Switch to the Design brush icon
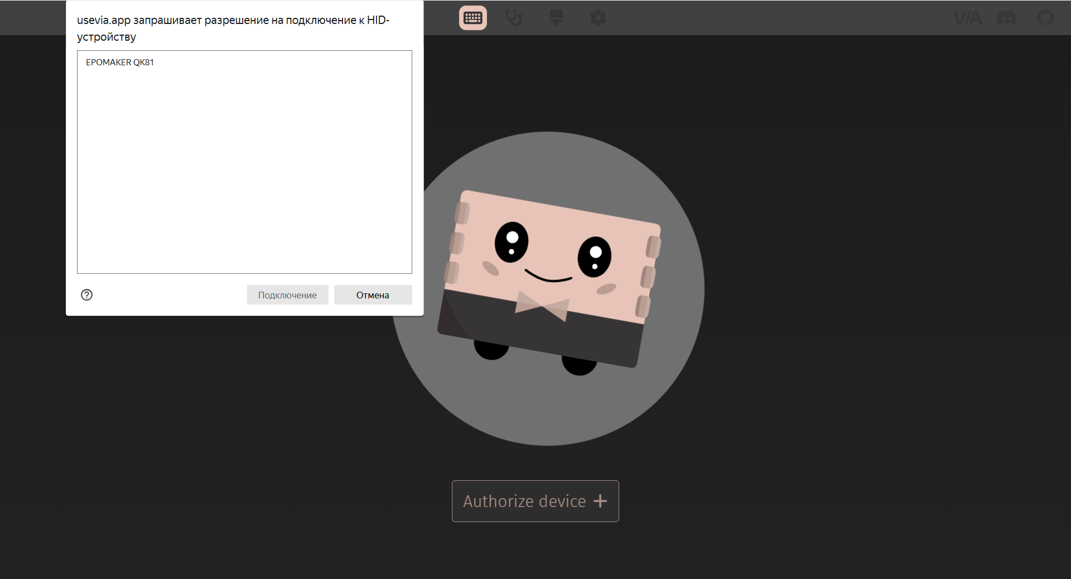 click(x=556, y=18)
